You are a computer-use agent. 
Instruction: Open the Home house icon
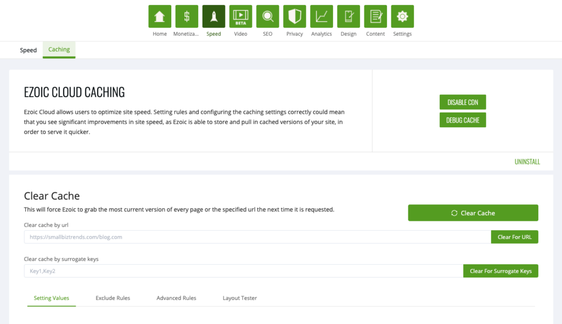[x=160, y=16]
